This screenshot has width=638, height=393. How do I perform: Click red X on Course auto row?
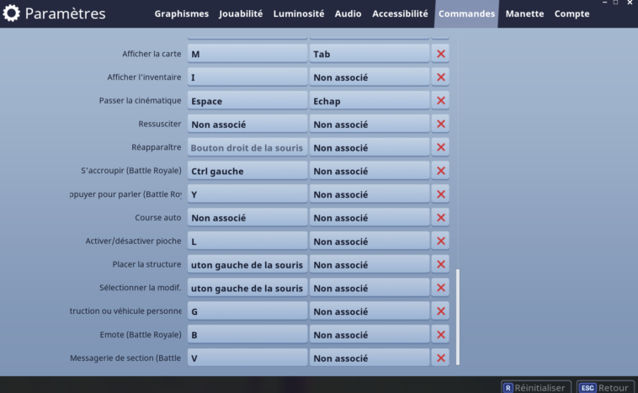[x=441, y=218]
